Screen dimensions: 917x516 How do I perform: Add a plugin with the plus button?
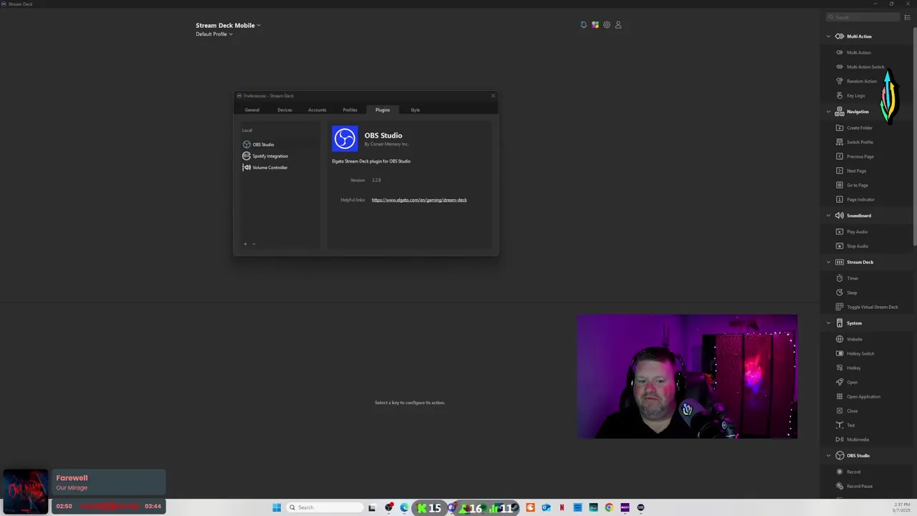pos(245,244)
